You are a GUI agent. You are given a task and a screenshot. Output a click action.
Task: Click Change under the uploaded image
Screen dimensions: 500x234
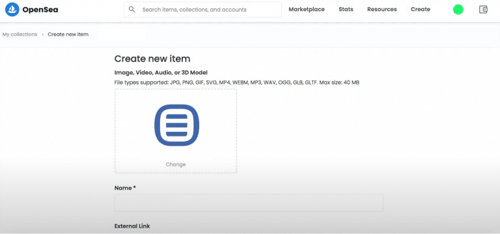[x=176, y=164]
